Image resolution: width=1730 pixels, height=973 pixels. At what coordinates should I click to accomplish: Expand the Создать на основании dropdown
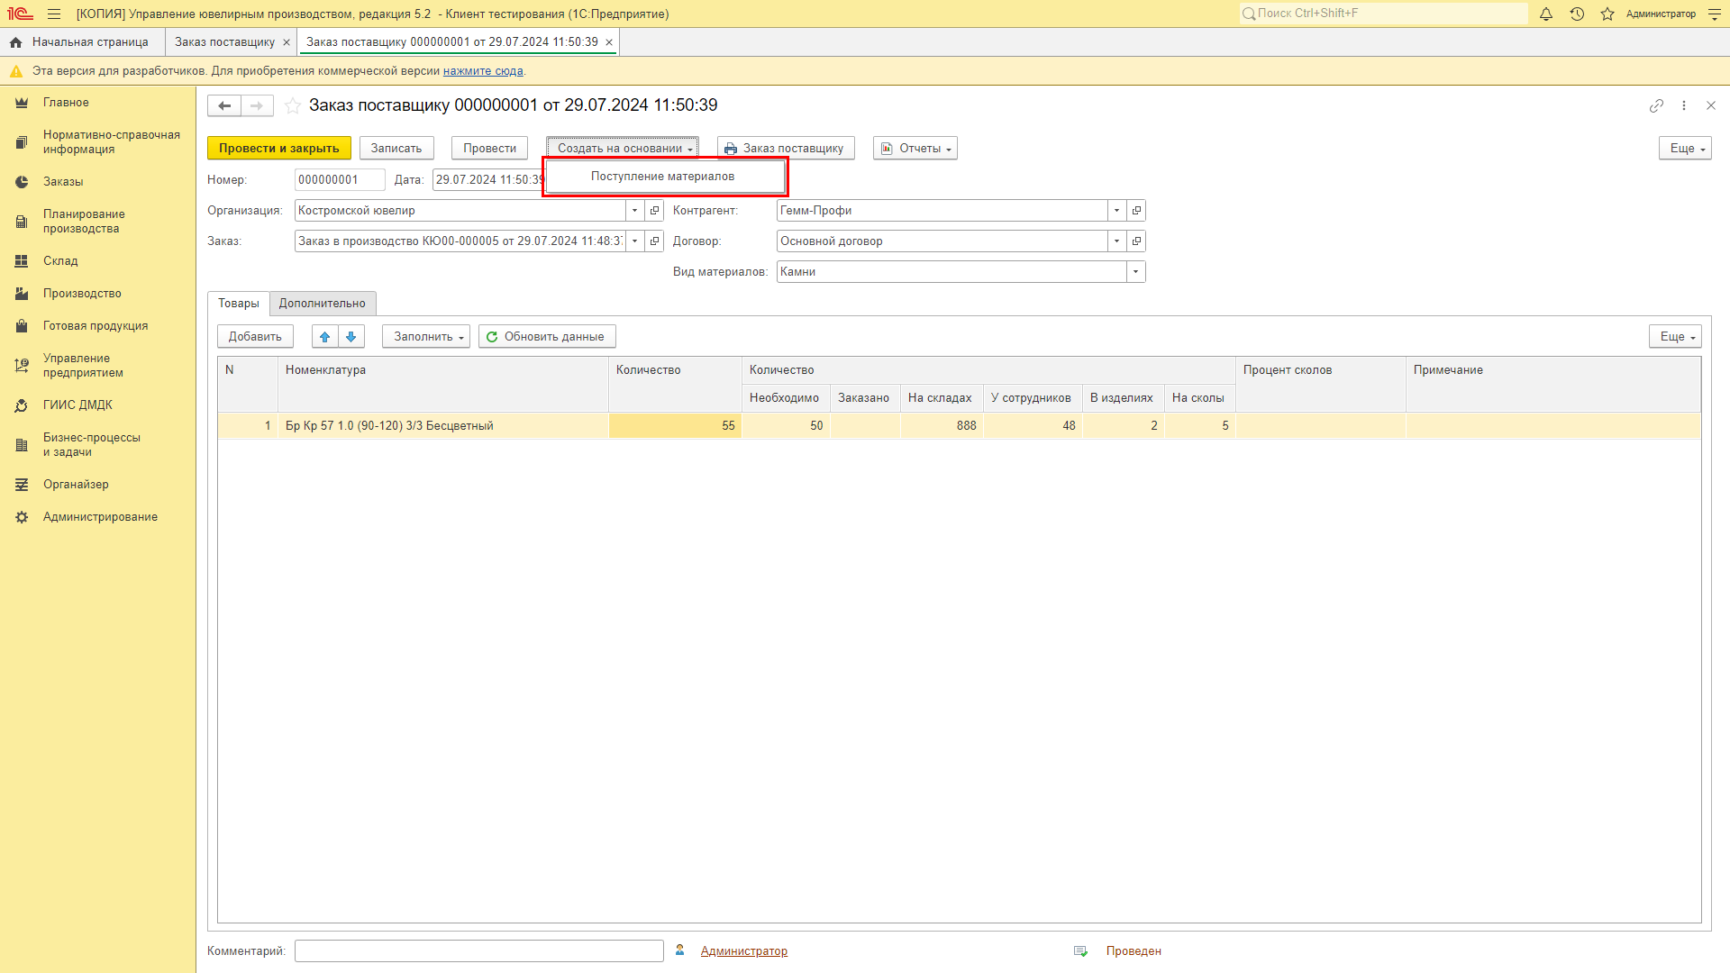pyautogui.click(x=623, y=148)
